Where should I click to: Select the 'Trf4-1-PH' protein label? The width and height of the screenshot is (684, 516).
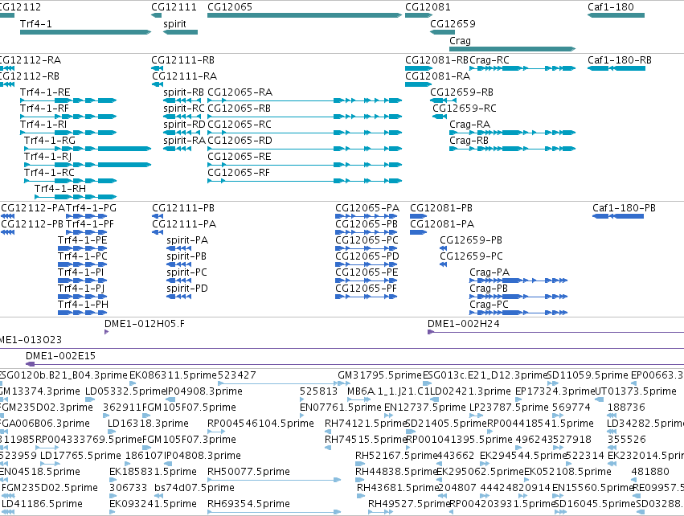pyautogui.click(x=83, y=304)
